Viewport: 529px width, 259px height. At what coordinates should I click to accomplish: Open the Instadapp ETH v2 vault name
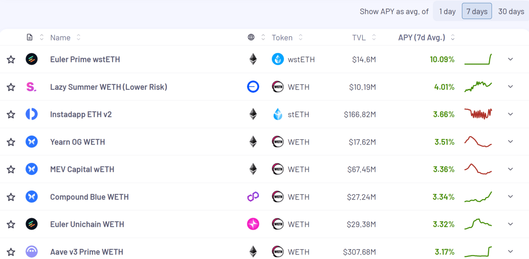click(81, 114)
